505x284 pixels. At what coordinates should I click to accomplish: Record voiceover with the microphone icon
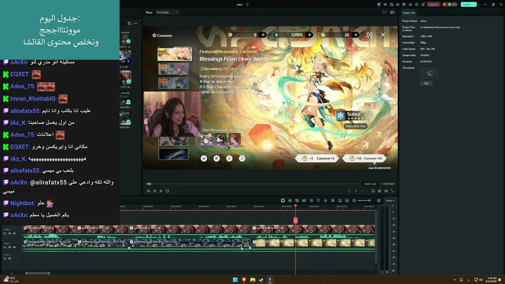click(325, 201)
